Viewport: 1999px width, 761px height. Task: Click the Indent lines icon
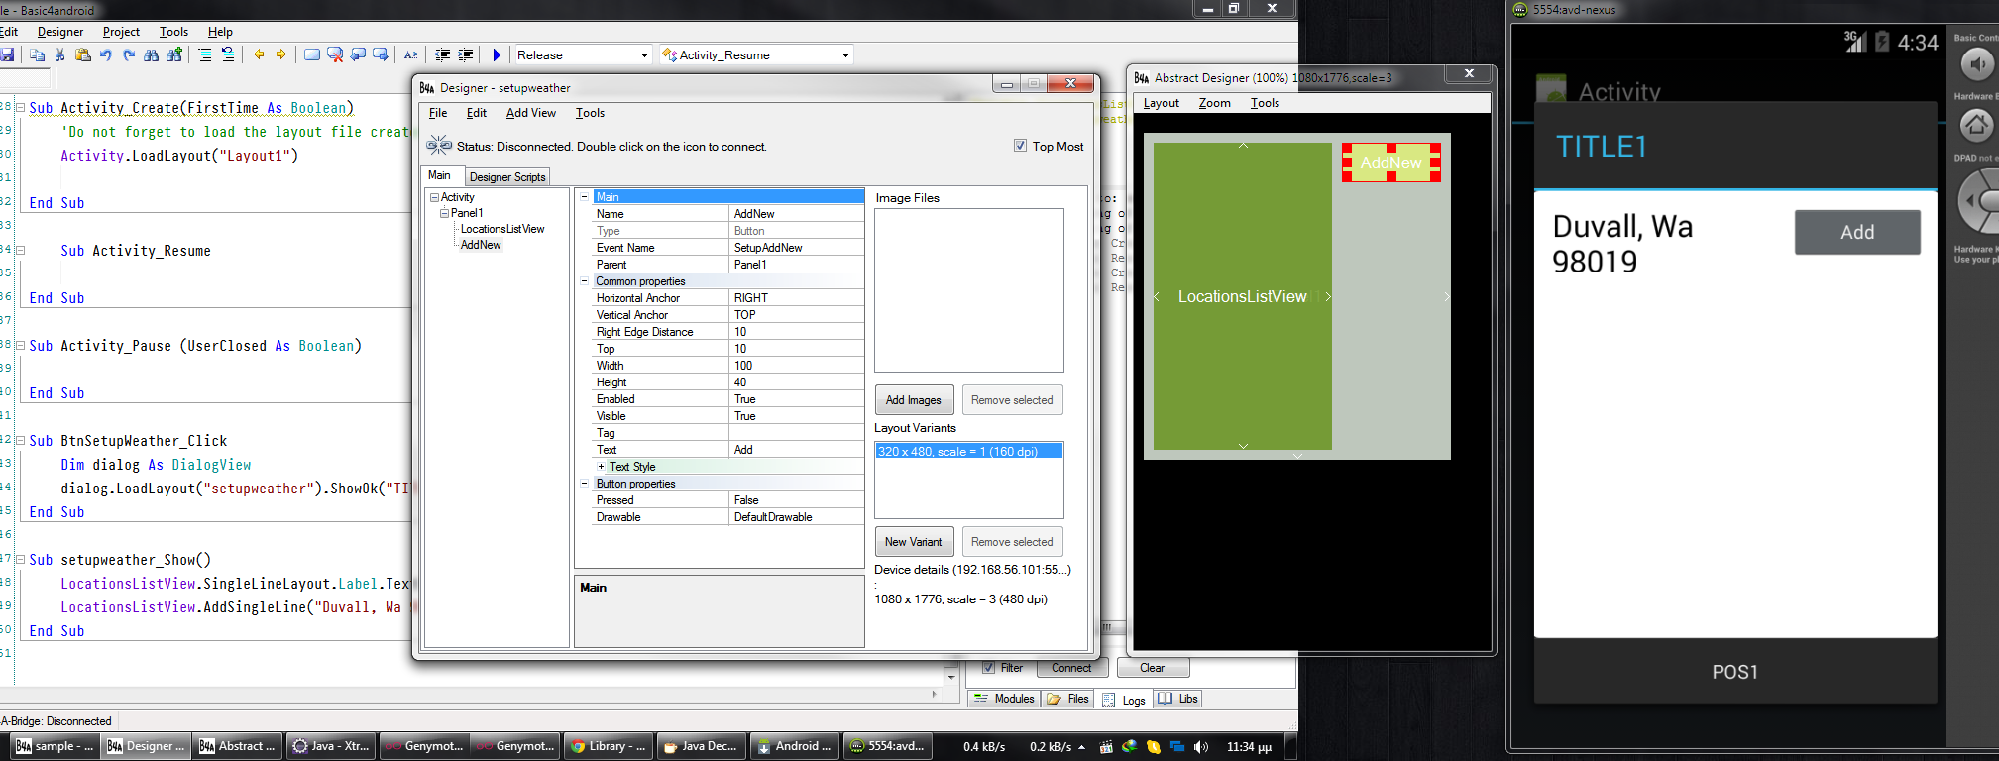pos(465,54)
